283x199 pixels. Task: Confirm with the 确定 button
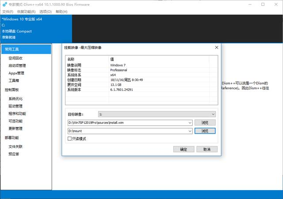[184, 149]
